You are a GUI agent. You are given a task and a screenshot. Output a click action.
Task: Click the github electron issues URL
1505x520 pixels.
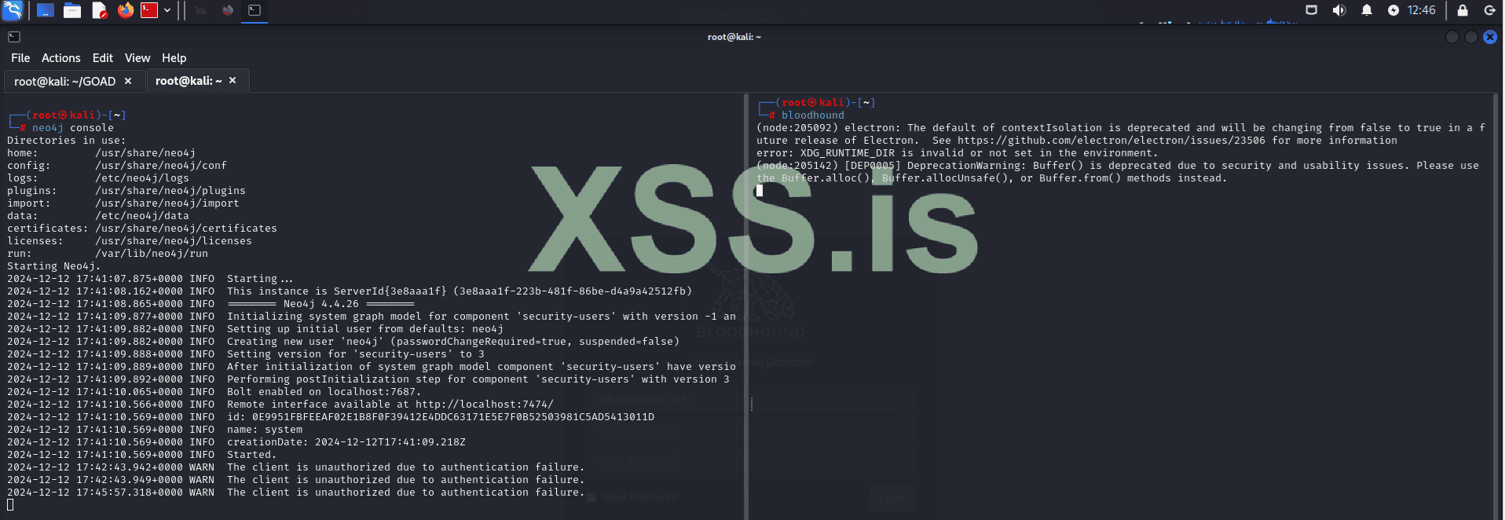1111,141
